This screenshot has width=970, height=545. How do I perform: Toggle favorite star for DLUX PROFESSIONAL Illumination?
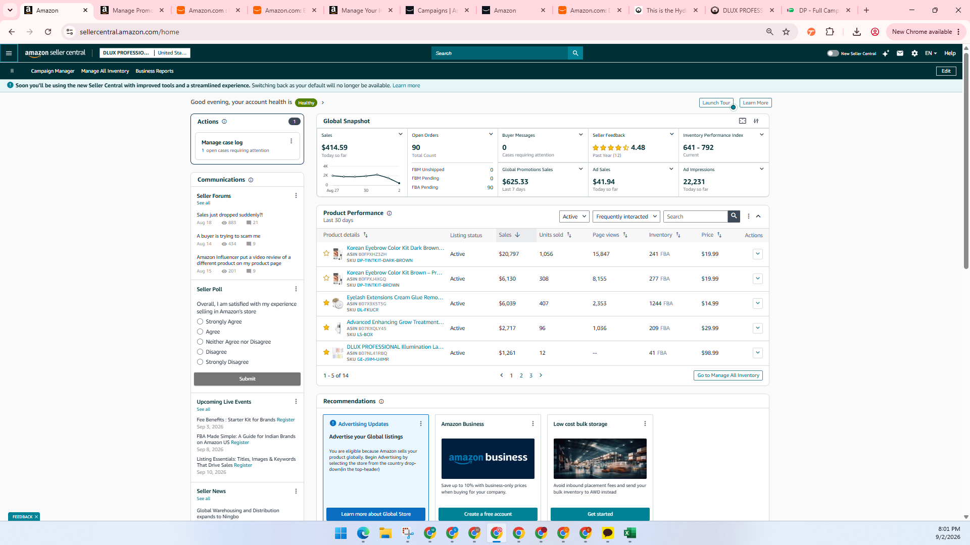pyautogui.click(x=326, y=352)
